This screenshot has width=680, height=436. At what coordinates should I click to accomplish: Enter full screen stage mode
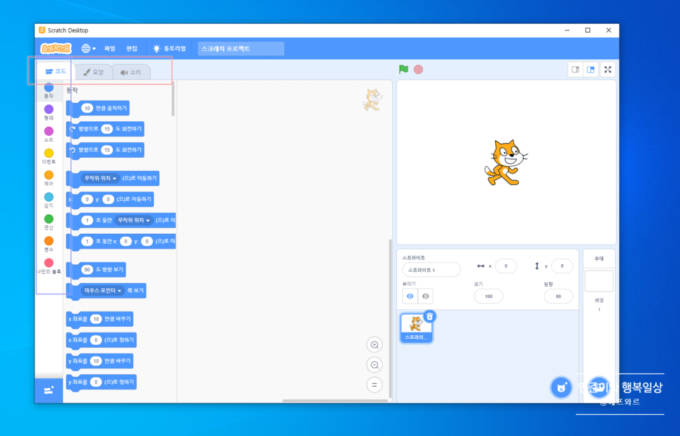point(607,69)
